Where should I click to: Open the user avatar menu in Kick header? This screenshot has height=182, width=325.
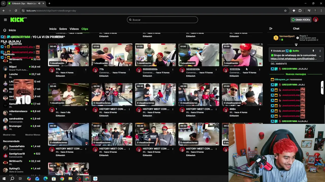pyautogui.click(x=315, y=20)
